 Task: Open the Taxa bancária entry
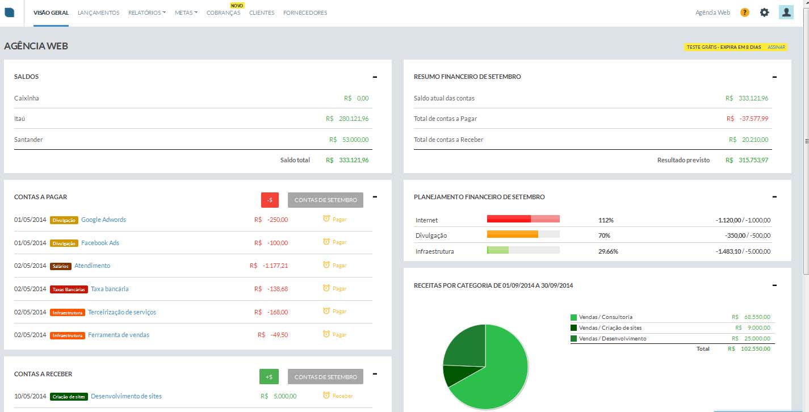point(110,289)
